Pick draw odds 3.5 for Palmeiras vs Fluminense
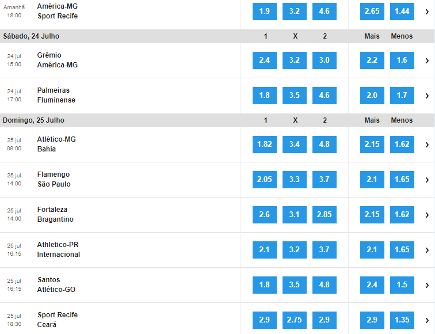This screenshot has height=334, width=435. click(x=295, y=96)
